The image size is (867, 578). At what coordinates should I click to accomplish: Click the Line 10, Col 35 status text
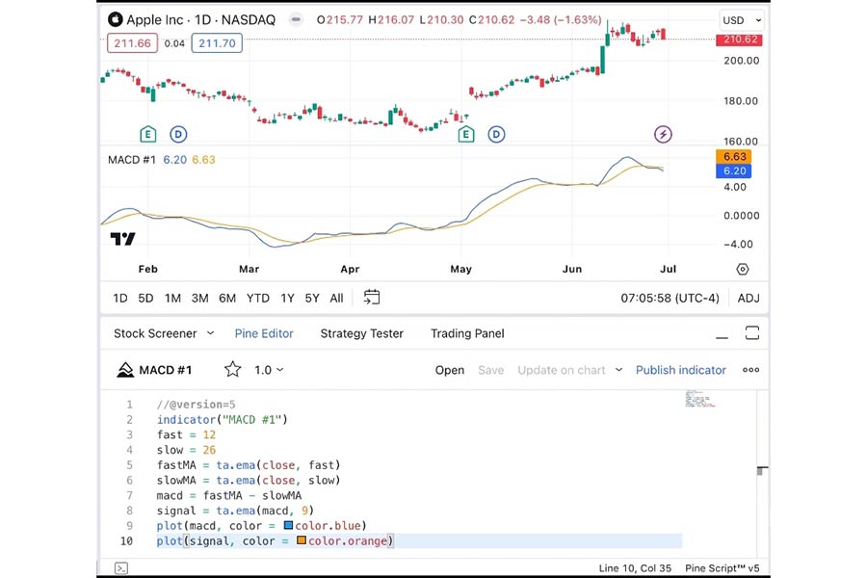(x=635, y=568)
